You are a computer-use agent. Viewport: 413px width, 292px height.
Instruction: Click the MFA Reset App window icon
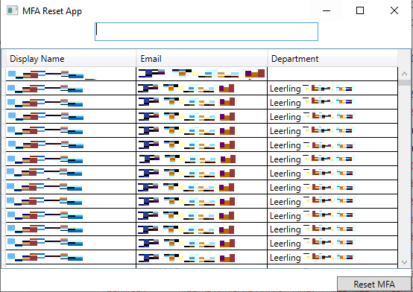tap(12, 10)
